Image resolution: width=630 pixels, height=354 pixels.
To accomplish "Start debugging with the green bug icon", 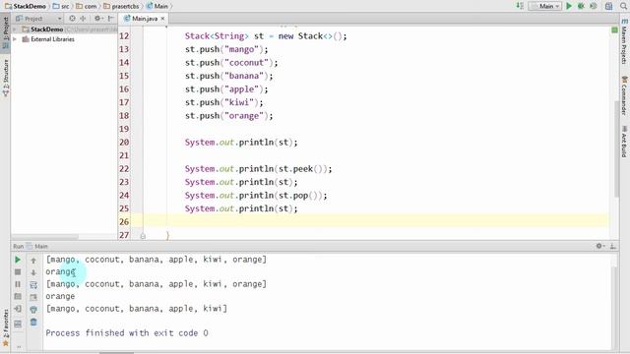I will pos(581,6).
